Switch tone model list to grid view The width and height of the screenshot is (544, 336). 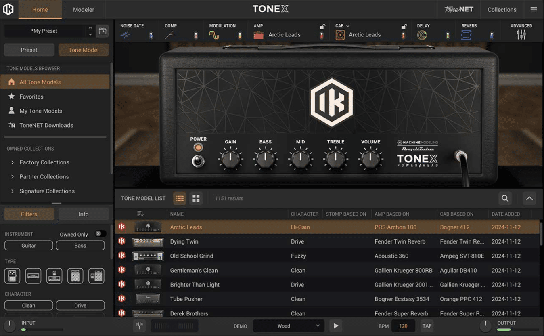pyautogui.click(x=196, y=198)
